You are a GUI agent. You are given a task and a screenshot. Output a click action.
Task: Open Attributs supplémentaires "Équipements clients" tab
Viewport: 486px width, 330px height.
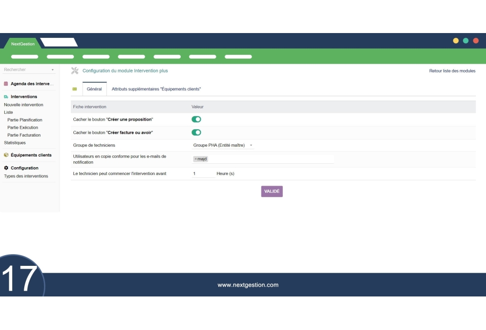(x=156, y=89)
